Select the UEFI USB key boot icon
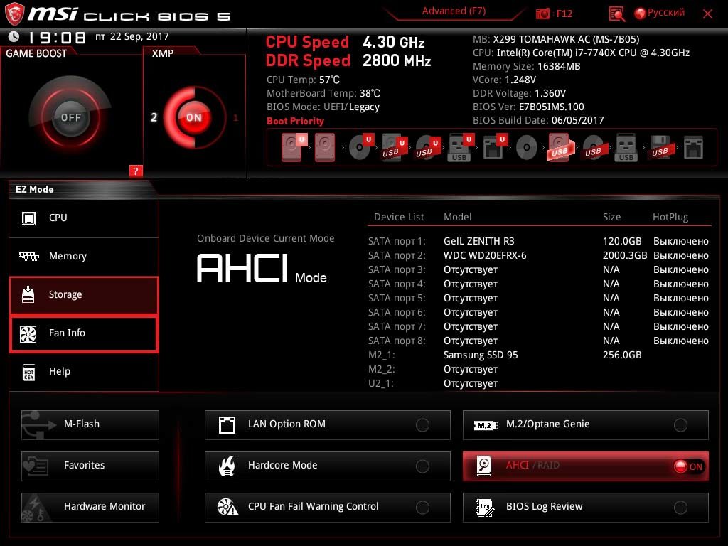The height and width of the screenshot is (546, 728). click(x=461, y=147)
